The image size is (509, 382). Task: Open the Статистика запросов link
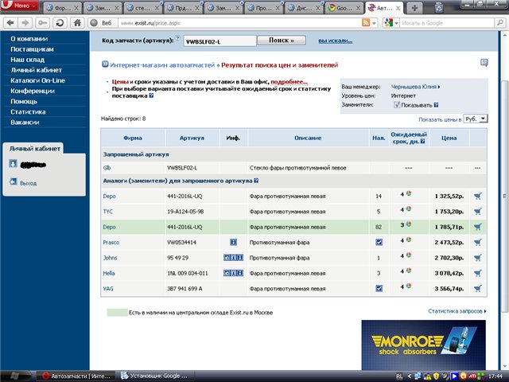[457, 311]
